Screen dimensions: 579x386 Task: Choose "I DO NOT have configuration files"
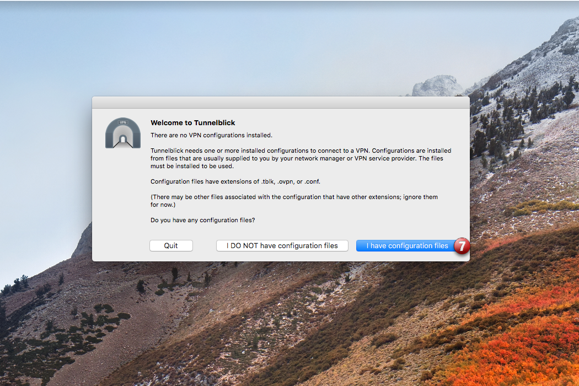(282, 245)
